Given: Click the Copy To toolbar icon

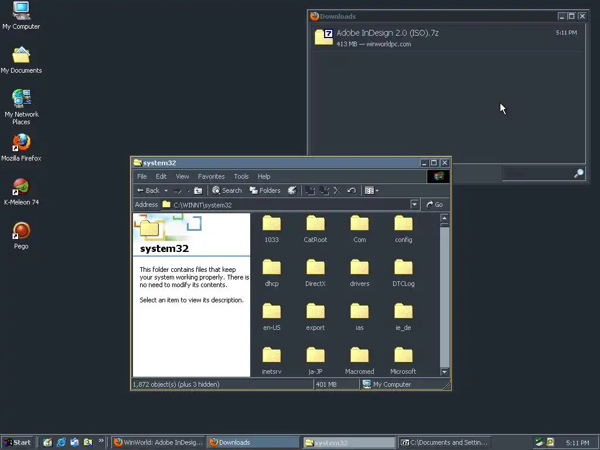Looking at the screenshot, I should click(x=325, y=190).
